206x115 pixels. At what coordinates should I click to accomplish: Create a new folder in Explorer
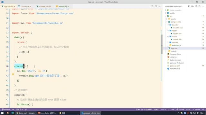[x=192, y=6]
